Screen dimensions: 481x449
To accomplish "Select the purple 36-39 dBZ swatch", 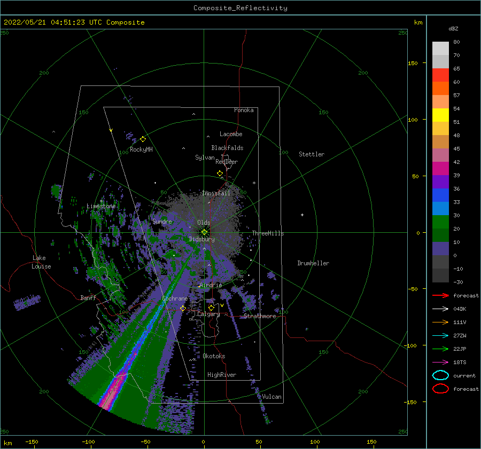I will 440,182.
